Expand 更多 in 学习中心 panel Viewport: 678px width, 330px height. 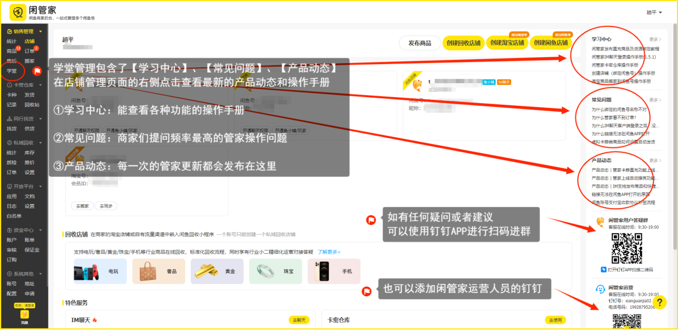[655, 40]
